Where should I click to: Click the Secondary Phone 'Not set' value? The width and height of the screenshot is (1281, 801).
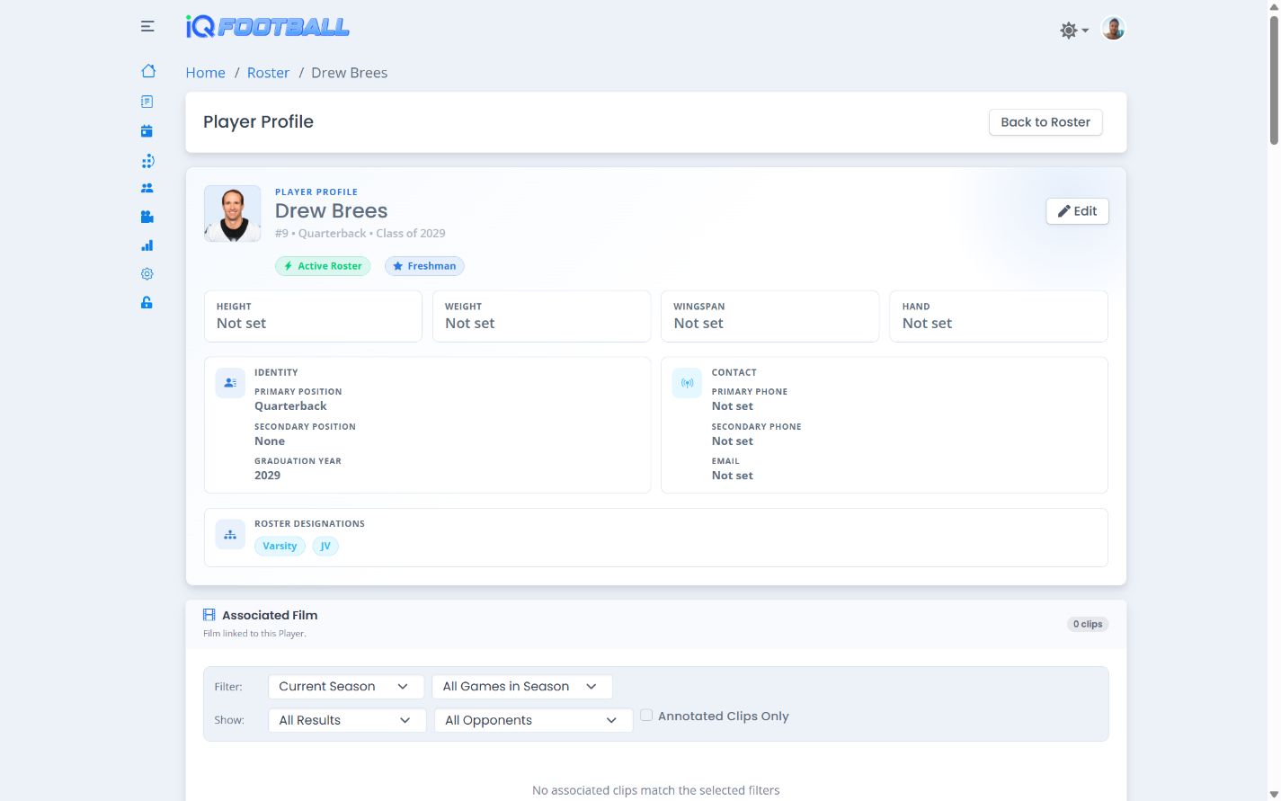pos(733,441)
